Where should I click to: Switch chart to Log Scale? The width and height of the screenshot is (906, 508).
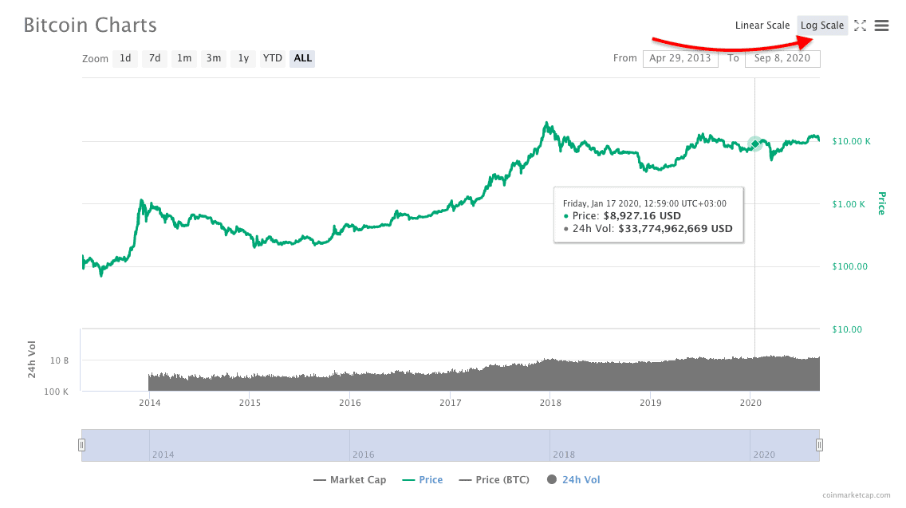pos(822,26)
